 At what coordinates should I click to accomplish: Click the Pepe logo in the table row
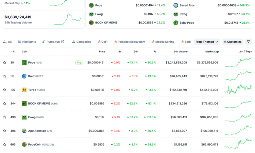click(x=24, y=63)
